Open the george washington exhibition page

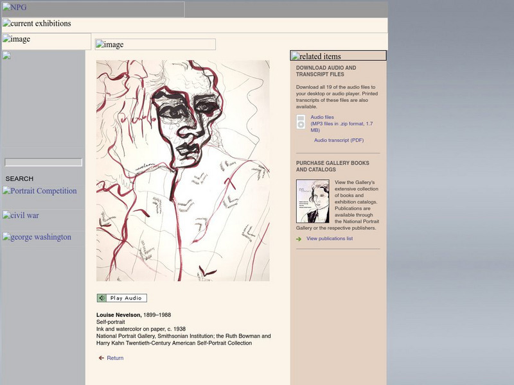(39, 237)
